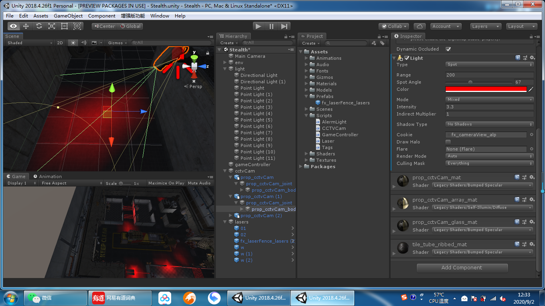Toggle scene audio speaker icon

[x=83, y=43]
